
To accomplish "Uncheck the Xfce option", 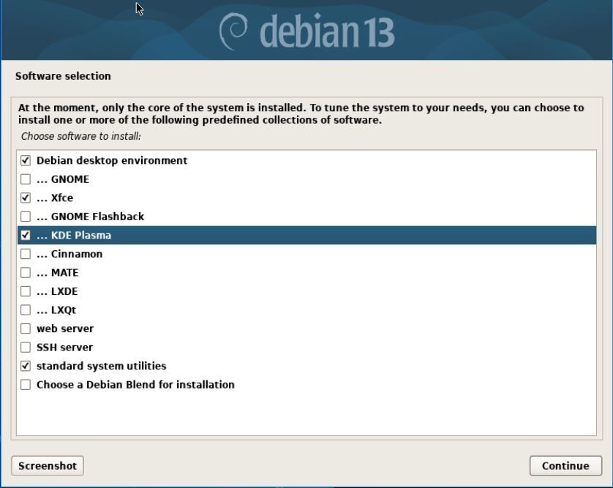I will click(26, 198).
